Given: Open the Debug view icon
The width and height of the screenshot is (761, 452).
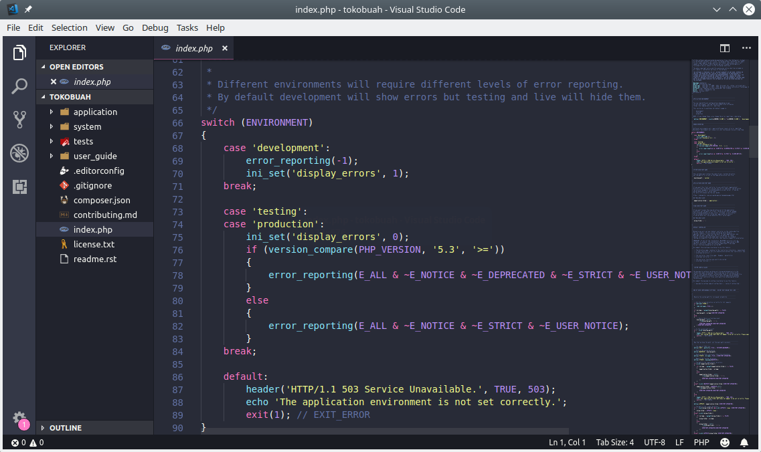Looking at the screenshot, I should click(x=19, y=153).
